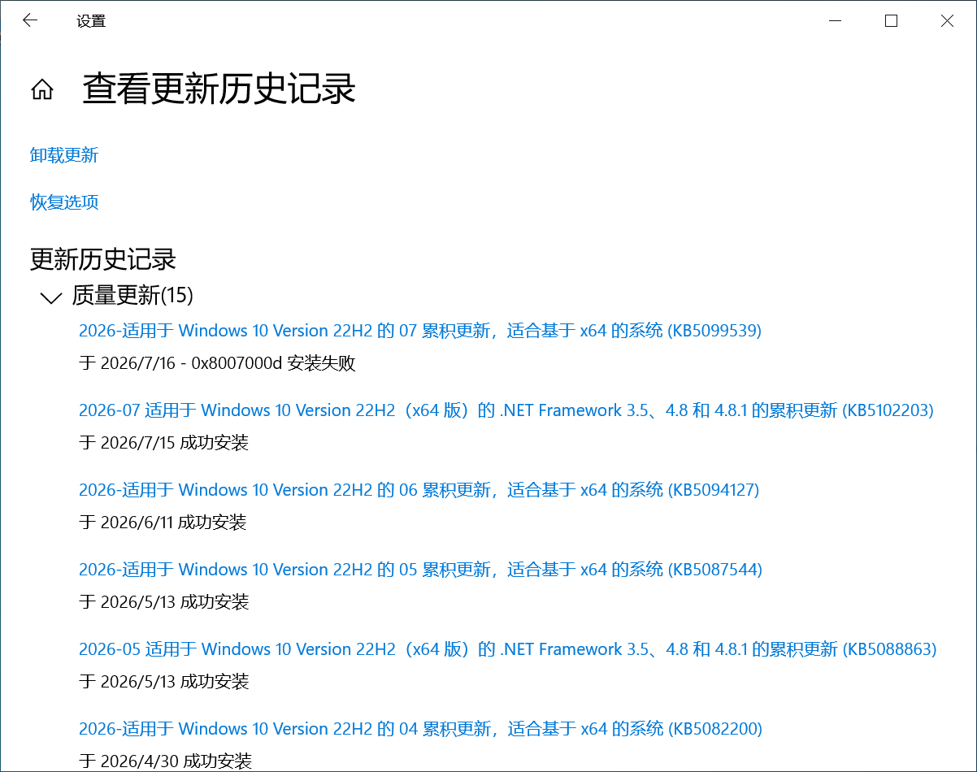
Task: Collapse the 质量更新(15) section chevron
Action: [51, 297]
